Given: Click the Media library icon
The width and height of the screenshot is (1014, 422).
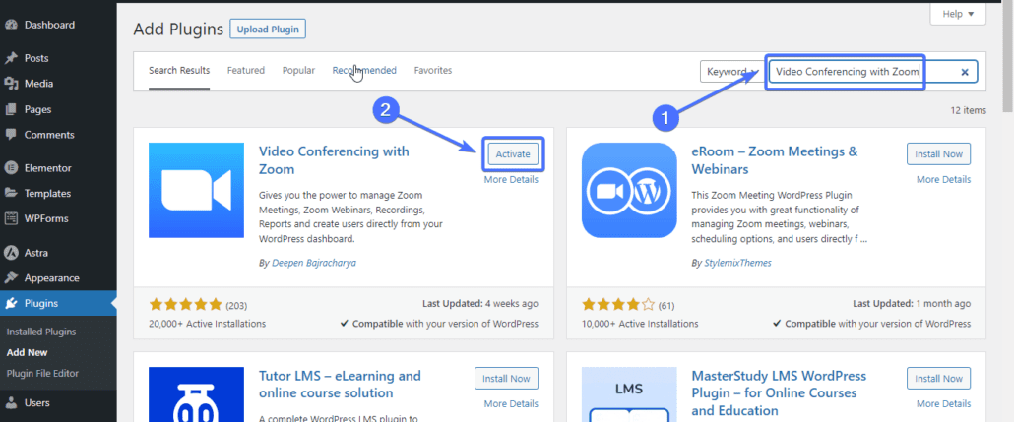Looking at the screenshot, I should coord(11,84).
